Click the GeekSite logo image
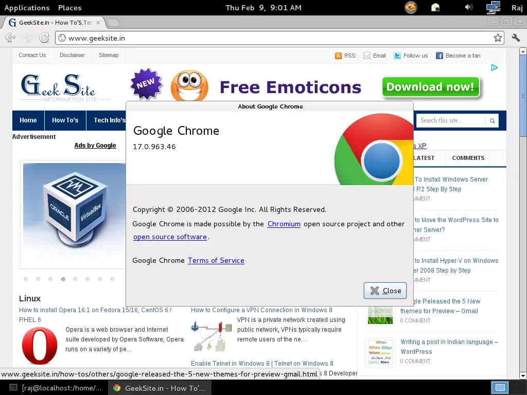Image resolution: width=527 pixels, height=395 pixels. pos(64,87)
